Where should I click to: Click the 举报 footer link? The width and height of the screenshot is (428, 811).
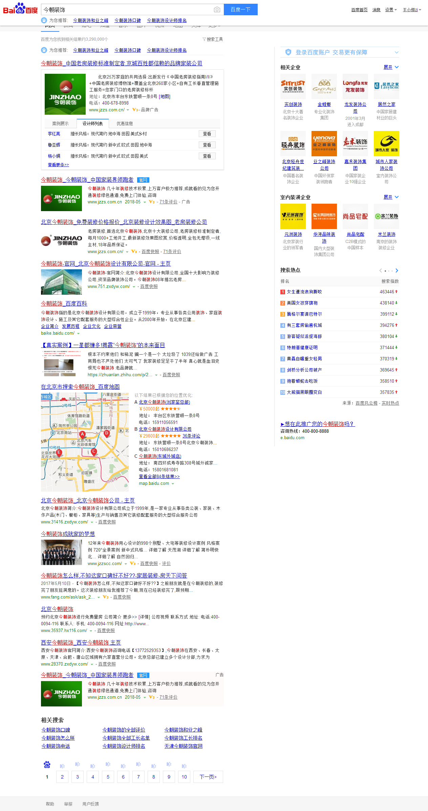(68, 804)
